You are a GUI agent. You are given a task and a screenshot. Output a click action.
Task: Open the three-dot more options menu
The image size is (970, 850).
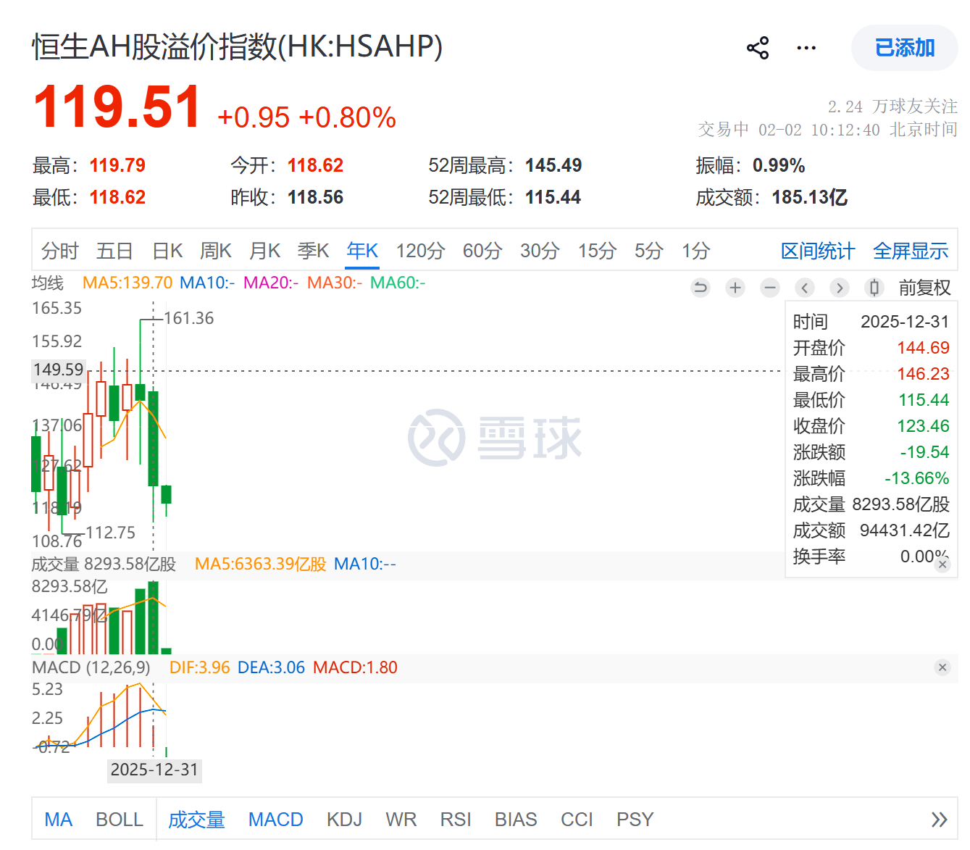[806, 49]
